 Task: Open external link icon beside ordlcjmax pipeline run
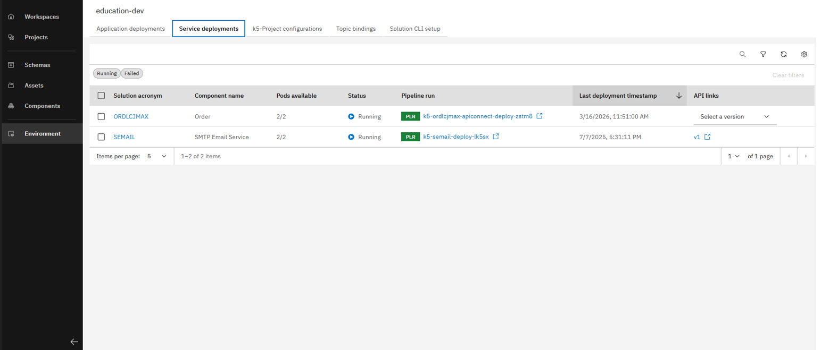click(540, 116)
